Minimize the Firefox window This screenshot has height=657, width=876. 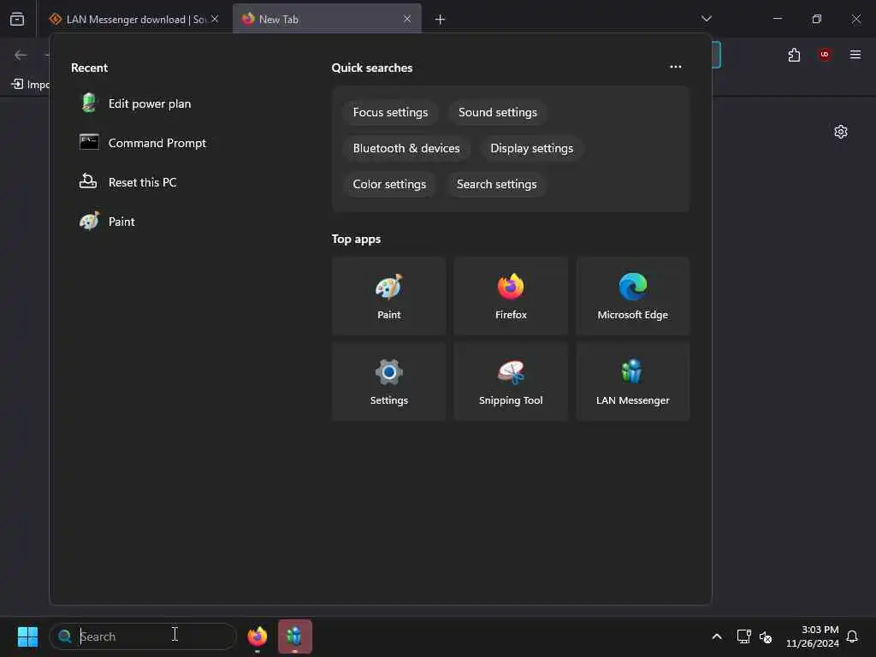(x=777, y=19)
